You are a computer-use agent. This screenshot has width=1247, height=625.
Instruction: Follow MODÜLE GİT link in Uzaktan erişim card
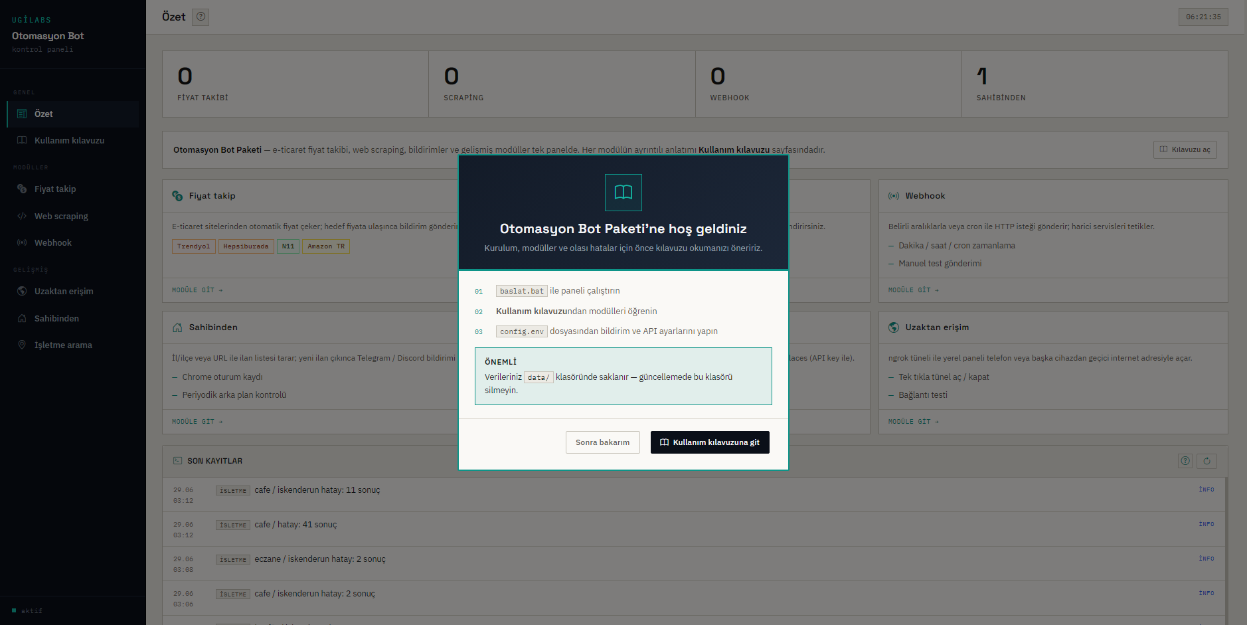913,422
